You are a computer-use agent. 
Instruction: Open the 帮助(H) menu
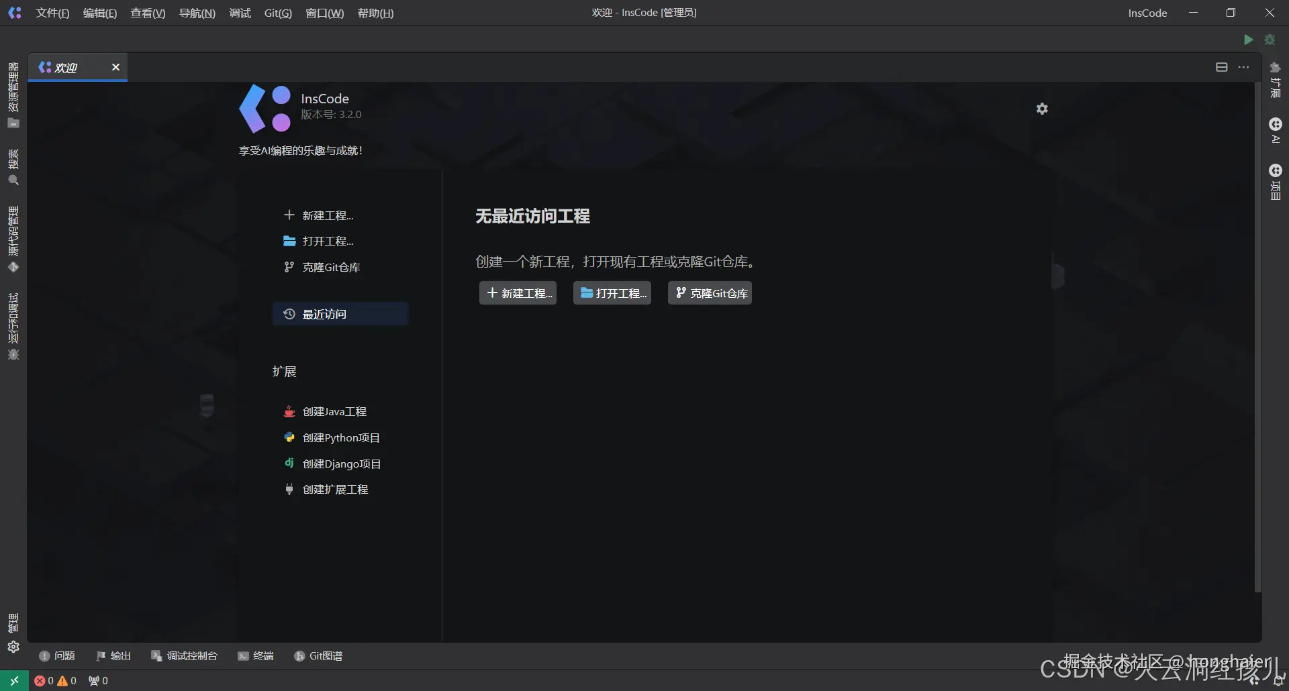[376, 13]
